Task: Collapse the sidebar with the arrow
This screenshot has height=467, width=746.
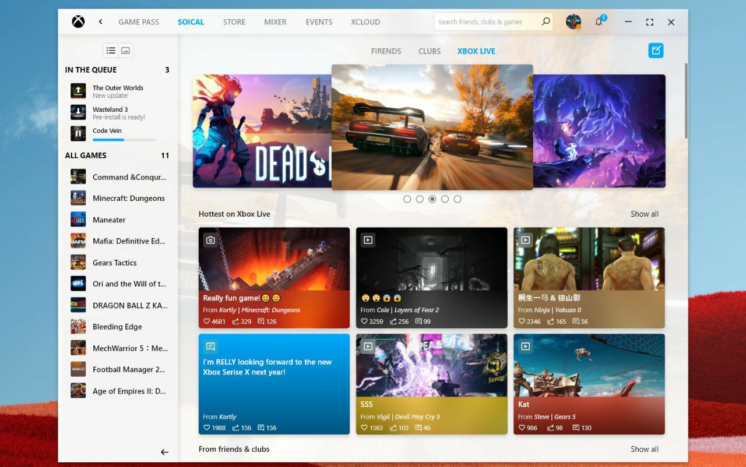Action: pyautogui.click(x=164, y=452)
